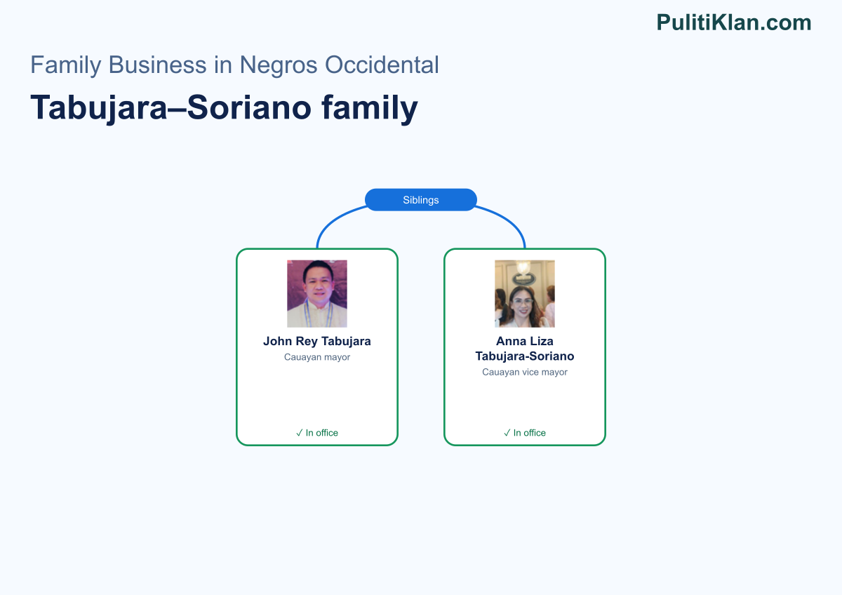Image resolution: width=842 pixels, height=595 pixels.
Task: Select Anna Liza Tabujara-Soriano's profile card
Action: pyautogui.click(x=525, y=347)
